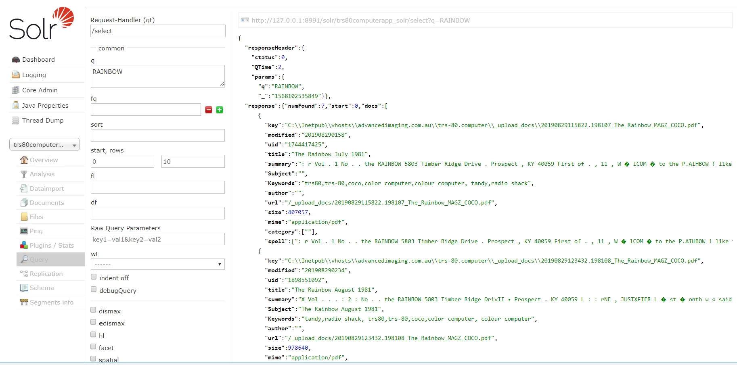This screenshot has width=737, height=365.
Task: Open the select?q=RAINBOW request URL
Action: [360, 20]
